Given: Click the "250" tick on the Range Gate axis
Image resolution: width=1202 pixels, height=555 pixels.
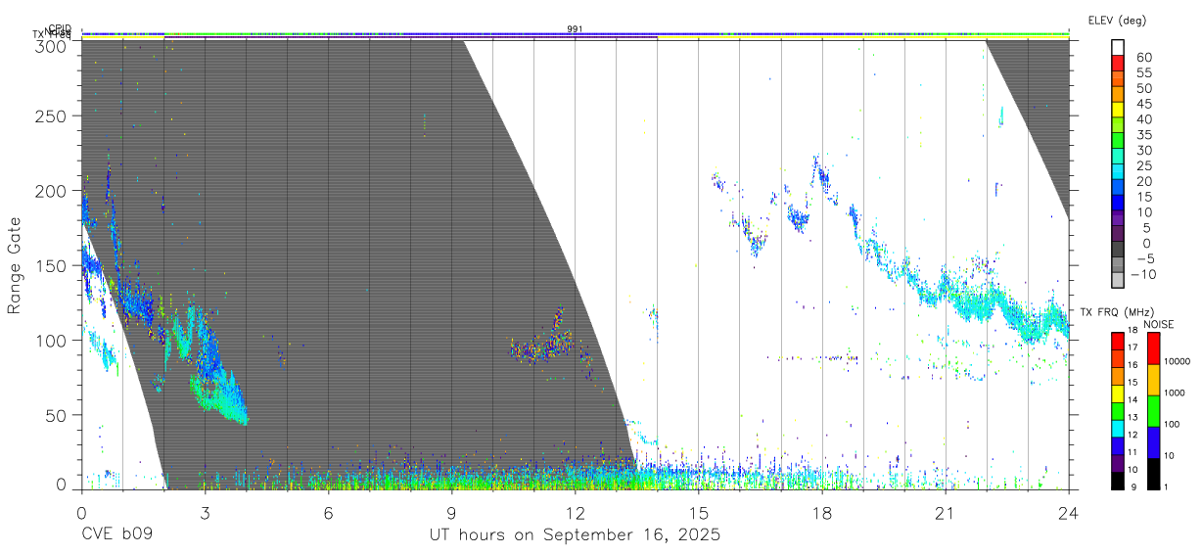Looking at the screenshot, I should tap(52, 116).
